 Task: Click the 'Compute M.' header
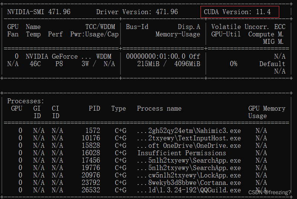click(266, 34)
